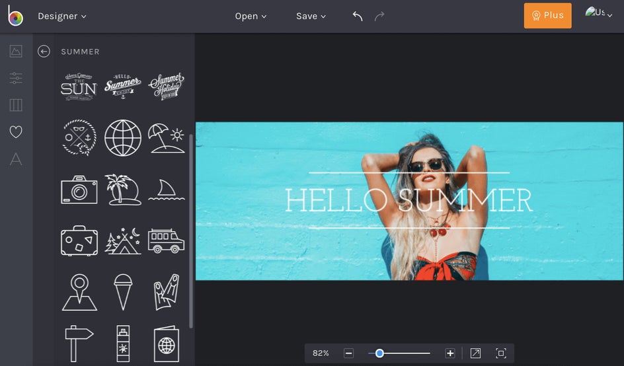Insert the passport graphic
Viewport: 624px width, 366px height.
167,344
